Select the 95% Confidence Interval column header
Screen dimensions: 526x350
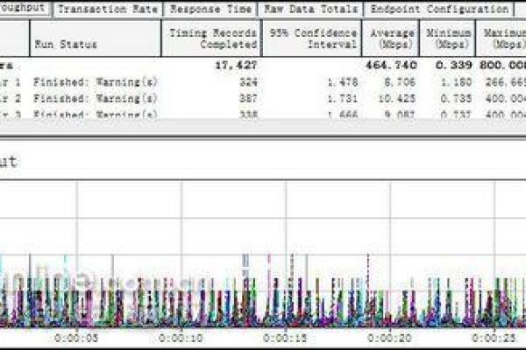311,38
